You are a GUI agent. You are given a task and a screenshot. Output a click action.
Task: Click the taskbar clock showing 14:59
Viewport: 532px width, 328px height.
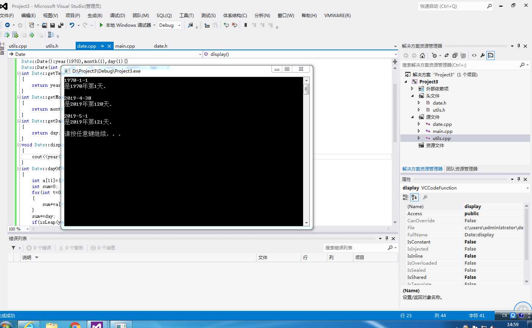coord(513,324)
